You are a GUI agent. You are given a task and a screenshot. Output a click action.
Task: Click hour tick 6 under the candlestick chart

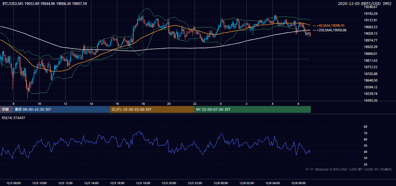pyautogui.click(x=298, y=104)
